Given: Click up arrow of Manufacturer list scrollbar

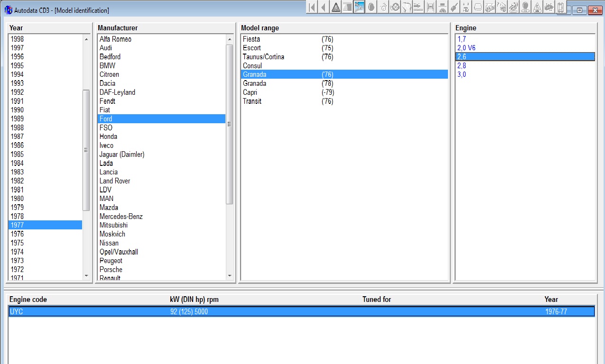Looking at the screenshot, I should tap(230, 39).
